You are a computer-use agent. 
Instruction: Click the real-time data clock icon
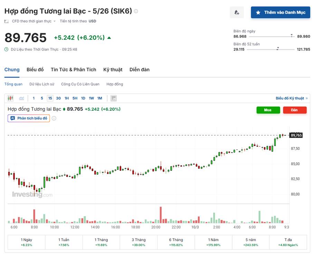pos(7,49)
